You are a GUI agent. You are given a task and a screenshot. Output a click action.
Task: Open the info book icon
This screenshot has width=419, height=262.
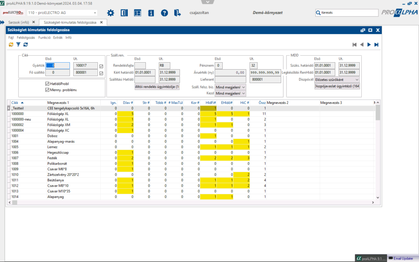point(151,13)
